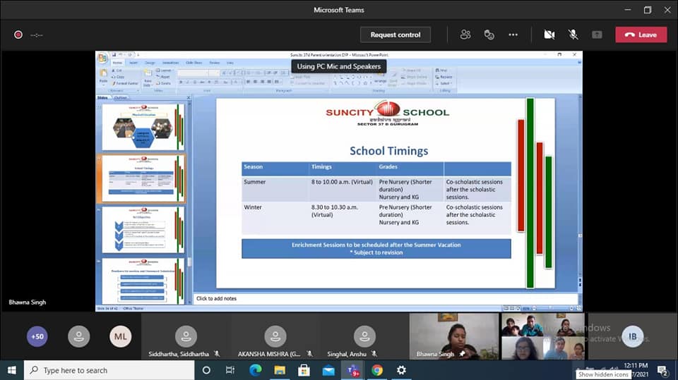Open Google Chrome from the taskbar
This screenshot has width=678, height=380.
pyautogui.click(x=377, y=370)
